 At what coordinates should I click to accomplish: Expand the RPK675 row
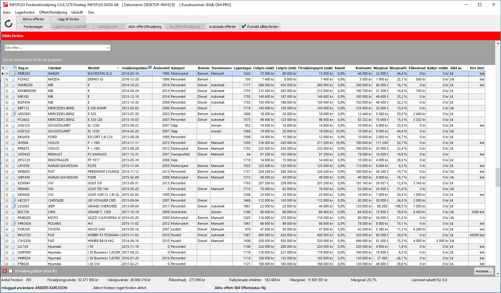tap(7, 148)
